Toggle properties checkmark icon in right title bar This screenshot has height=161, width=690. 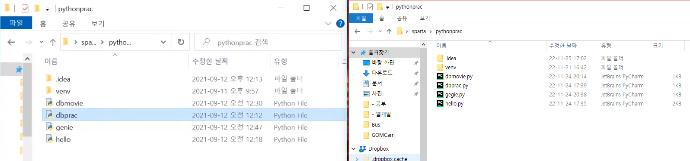pyautogui.click(x=370, y=6)
